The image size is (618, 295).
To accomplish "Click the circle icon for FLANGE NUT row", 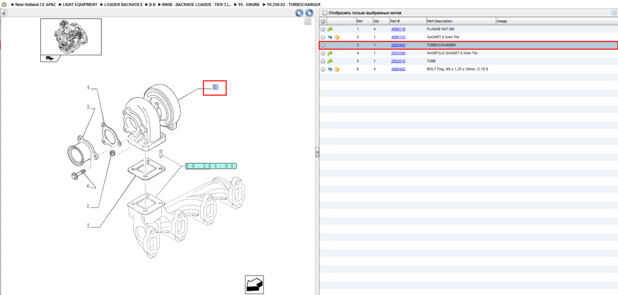I will tap(323, 29).
